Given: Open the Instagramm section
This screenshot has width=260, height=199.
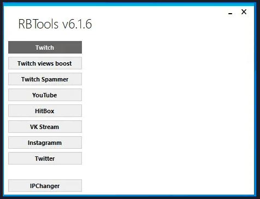Looking at the screenshot, I should pos(45,143).
